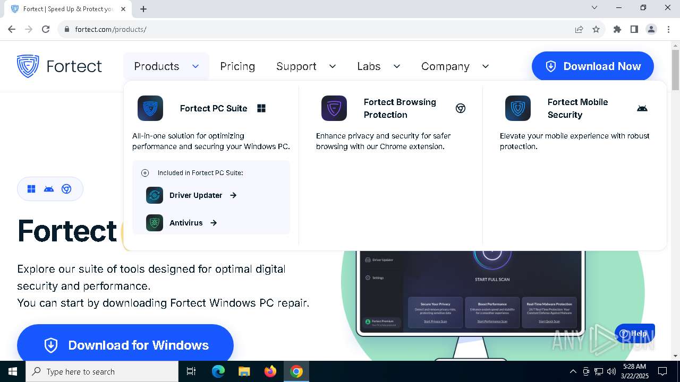
Task: Click the plus circle icon next to Included in Fortect PC Suite
Action: [x=145, y=173]
